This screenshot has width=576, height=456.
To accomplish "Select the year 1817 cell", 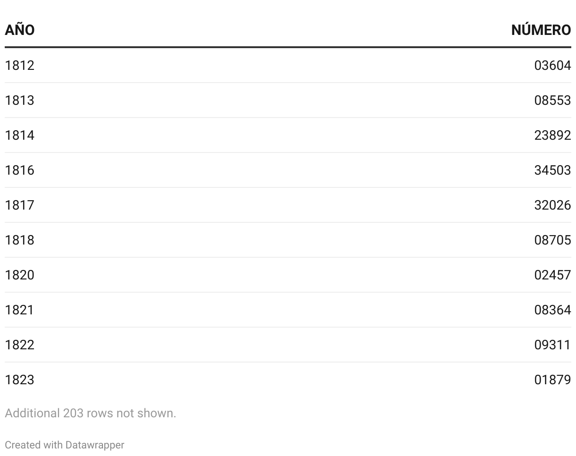I will pyautogui.click(x=19, y=205).
